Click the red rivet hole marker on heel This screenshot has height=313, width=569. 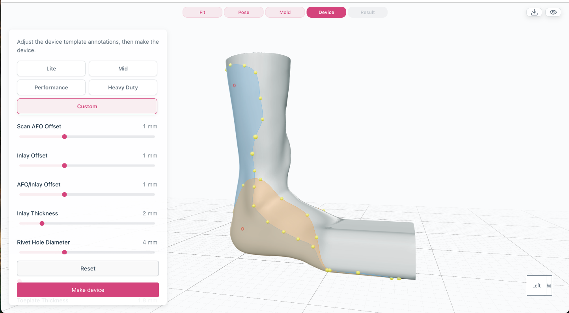[x=242, y=229]
